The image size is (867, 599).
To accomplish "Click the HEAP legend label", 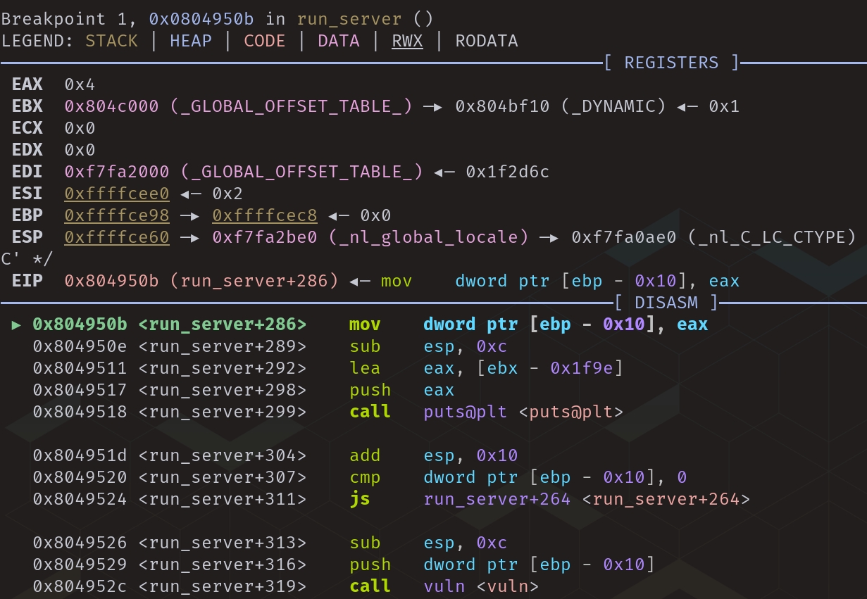I will pos(190,41).
